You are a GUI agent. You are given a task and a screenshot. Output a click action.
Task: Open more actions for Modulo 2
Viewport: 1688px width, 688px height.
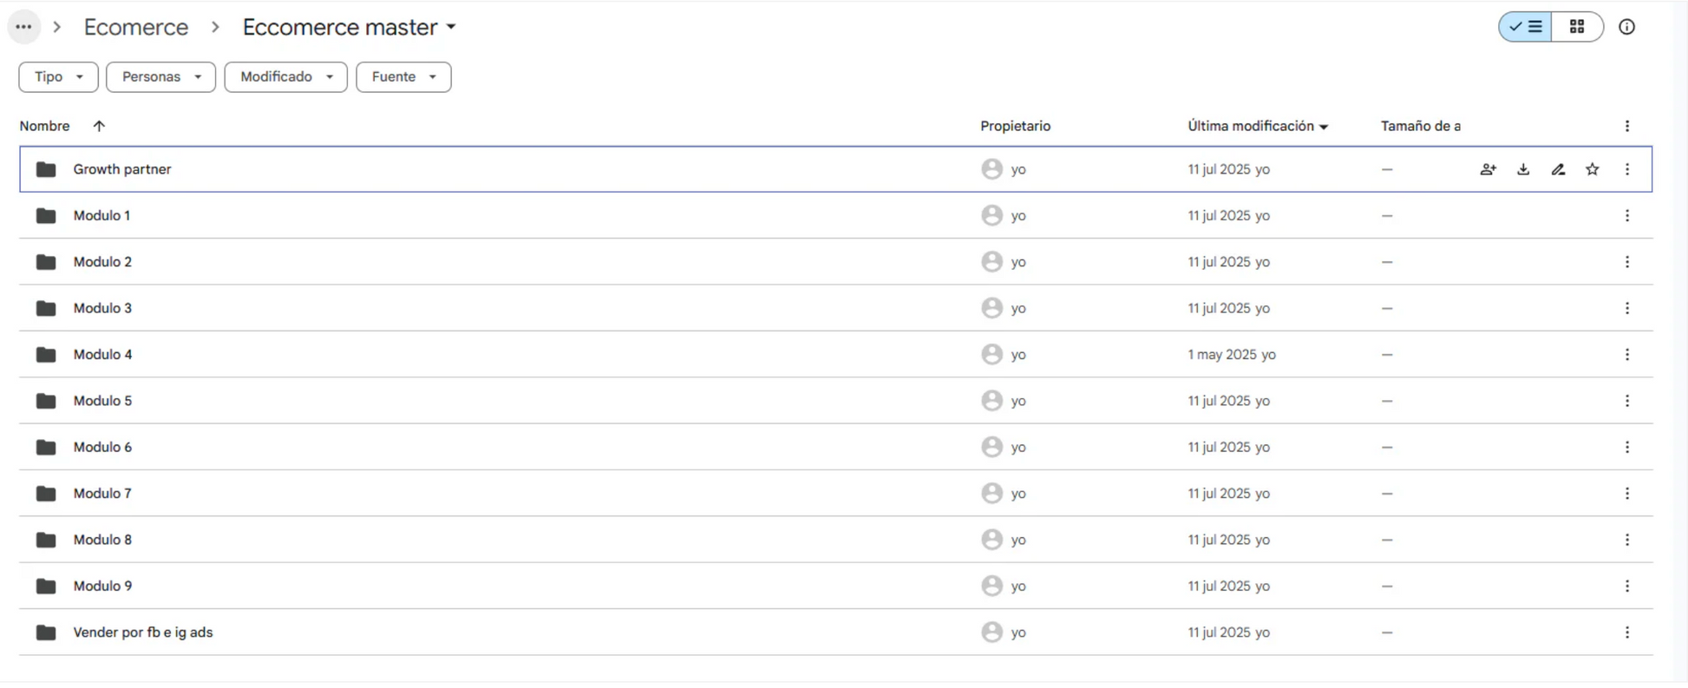pyautogui.click(x=1627, y=262)
